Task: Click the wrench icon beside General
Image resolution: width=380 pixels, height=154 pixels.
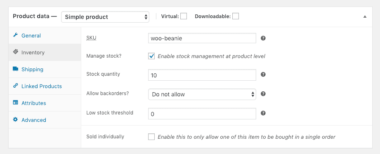Action: pyautogui.click(x=16, y=35)
